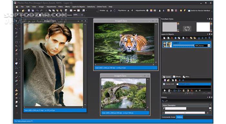226x124 pixels.
Task: Toggle the Curves List checkbox
Action: [x=164, y=84]
